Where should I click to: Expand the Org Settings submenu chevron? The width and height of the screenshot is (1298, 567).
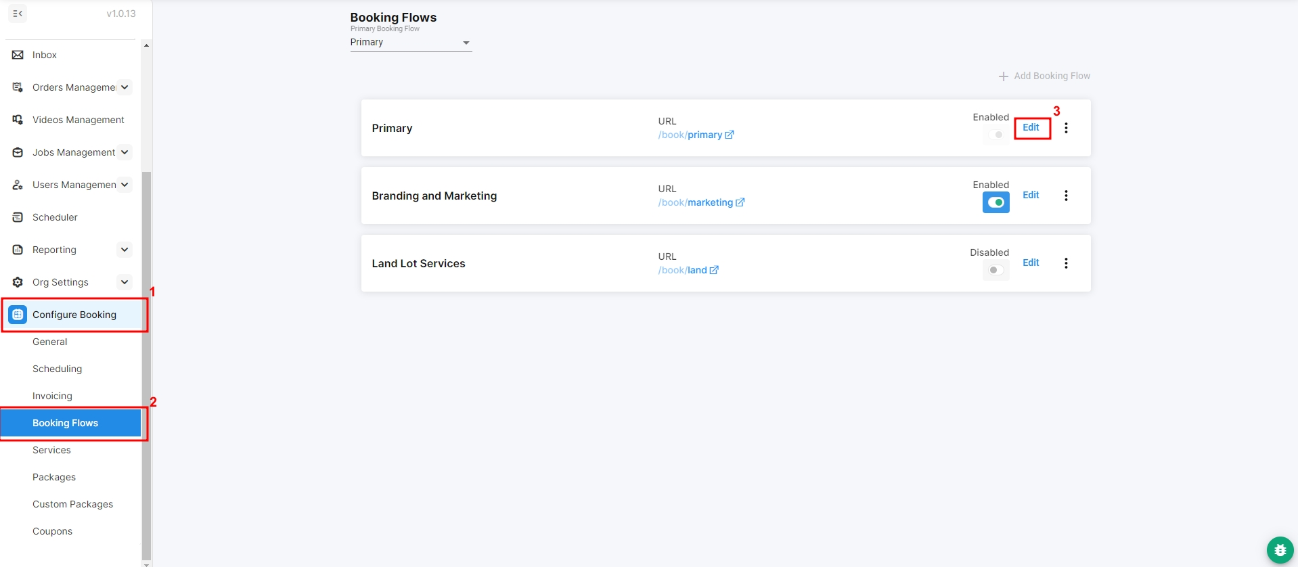(x=125, y=282)
